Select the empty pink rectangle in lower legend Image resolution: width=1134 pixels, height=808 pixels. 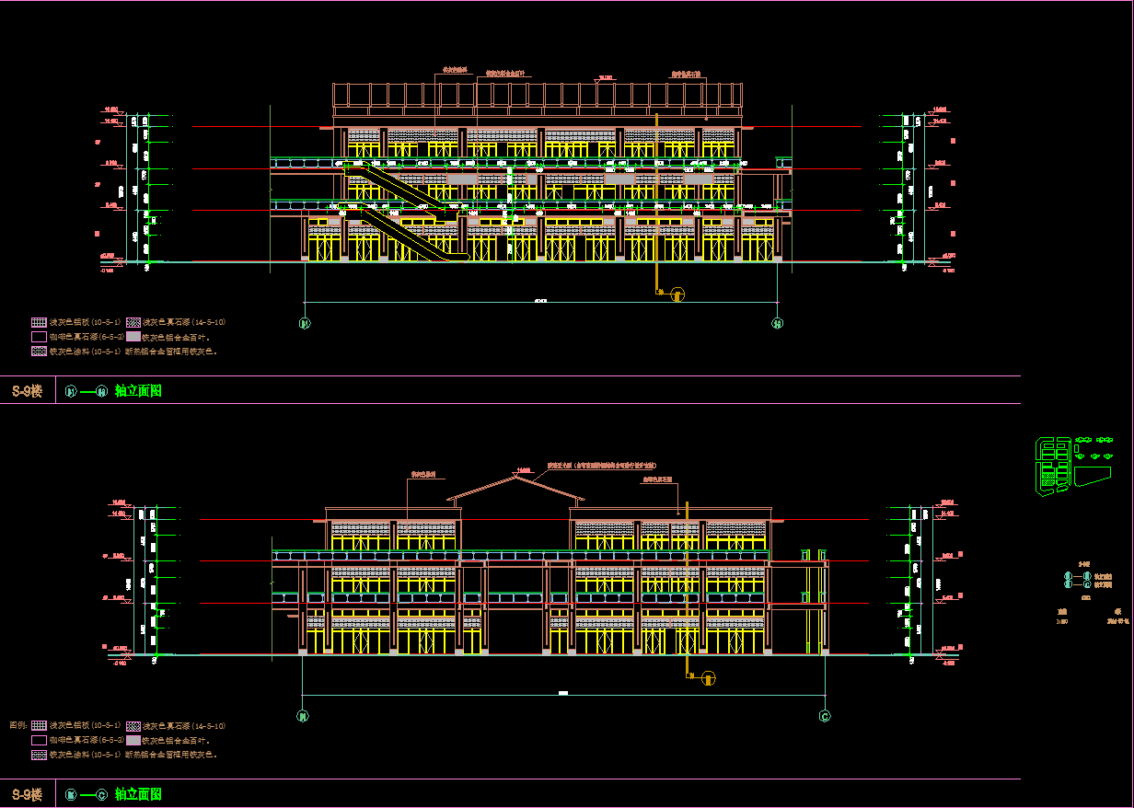click(x=39, y=740)
